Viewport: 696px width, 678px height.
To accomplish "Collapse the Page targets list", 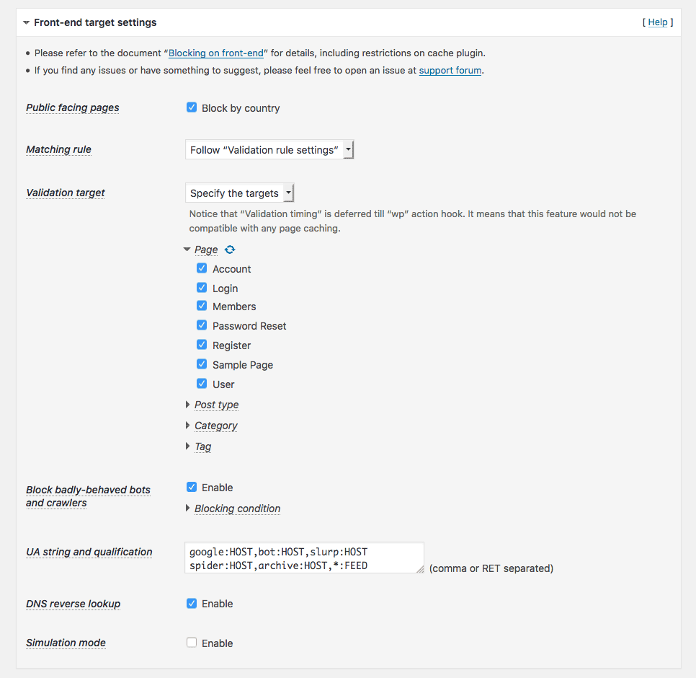I will [x=187, y=250].
